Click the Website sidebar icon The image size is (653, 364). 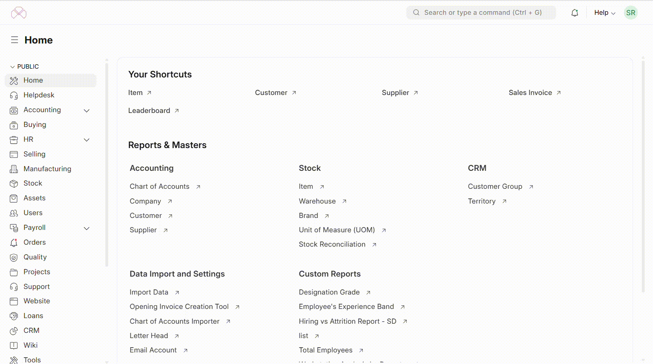tap(14, 301)
